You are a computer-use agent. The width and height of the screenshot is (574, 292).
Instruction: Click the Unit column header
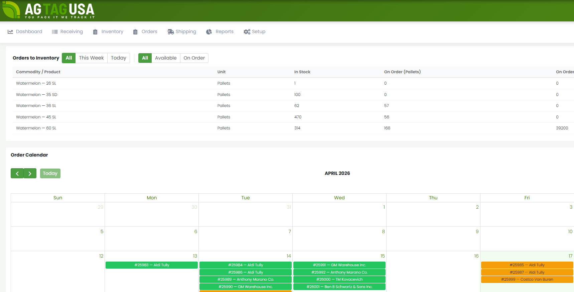pyautogui.click(x=222, y=72)
